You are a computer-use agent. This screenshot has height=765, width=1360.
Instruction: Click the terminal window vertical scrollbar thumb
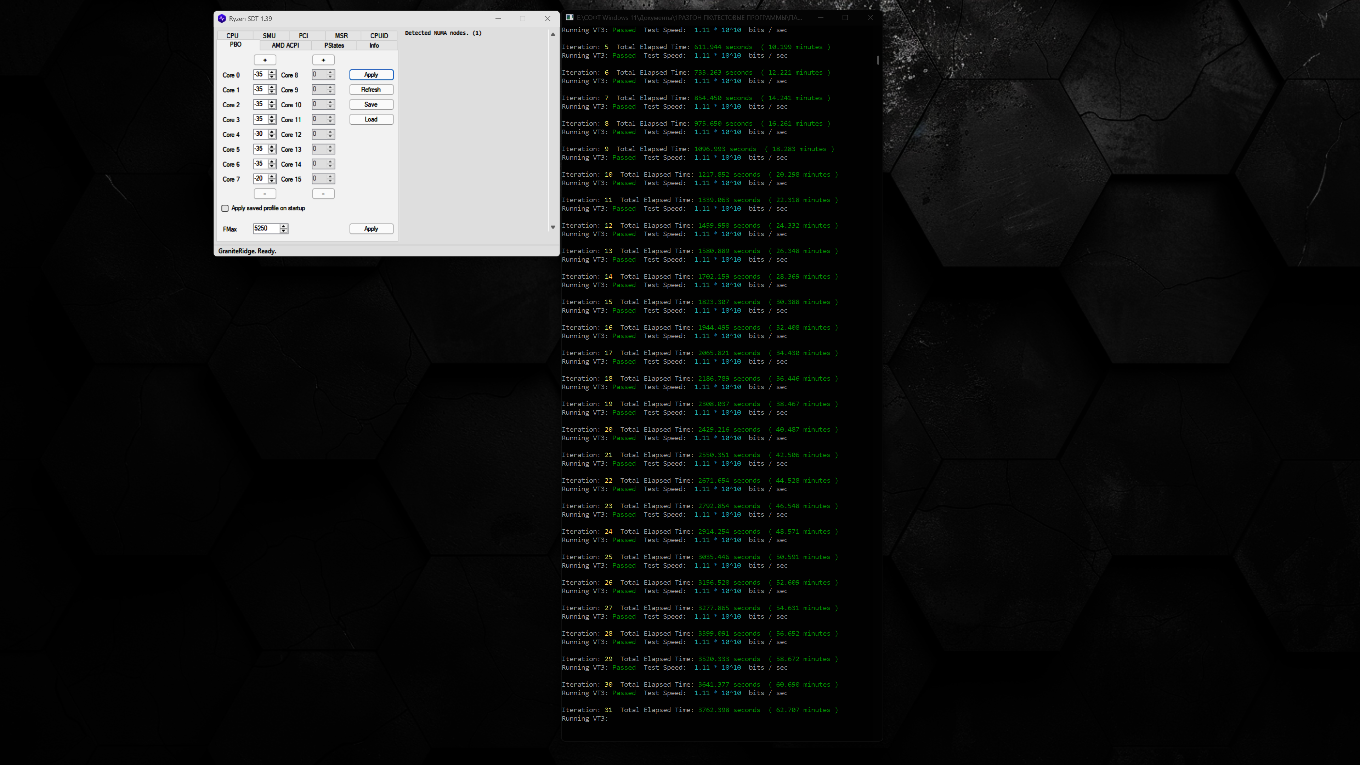(878, 60)
